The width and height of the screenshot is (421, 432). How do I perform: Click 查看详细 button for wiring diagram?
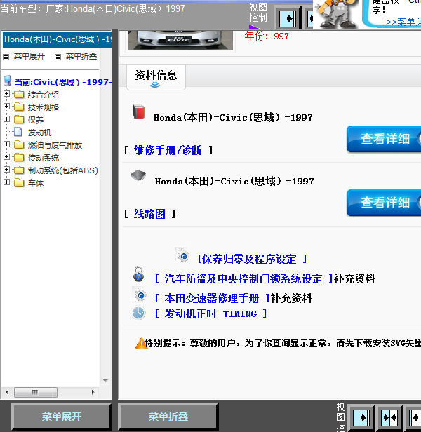click(x=384, y=203)
